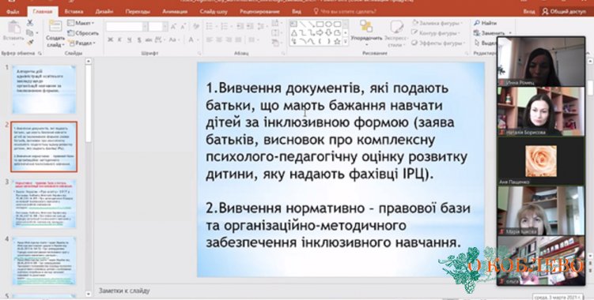The height and width of the screenshot is (300, 594).
Task: Switch to the Вставка tab
Action: point(74,12)
